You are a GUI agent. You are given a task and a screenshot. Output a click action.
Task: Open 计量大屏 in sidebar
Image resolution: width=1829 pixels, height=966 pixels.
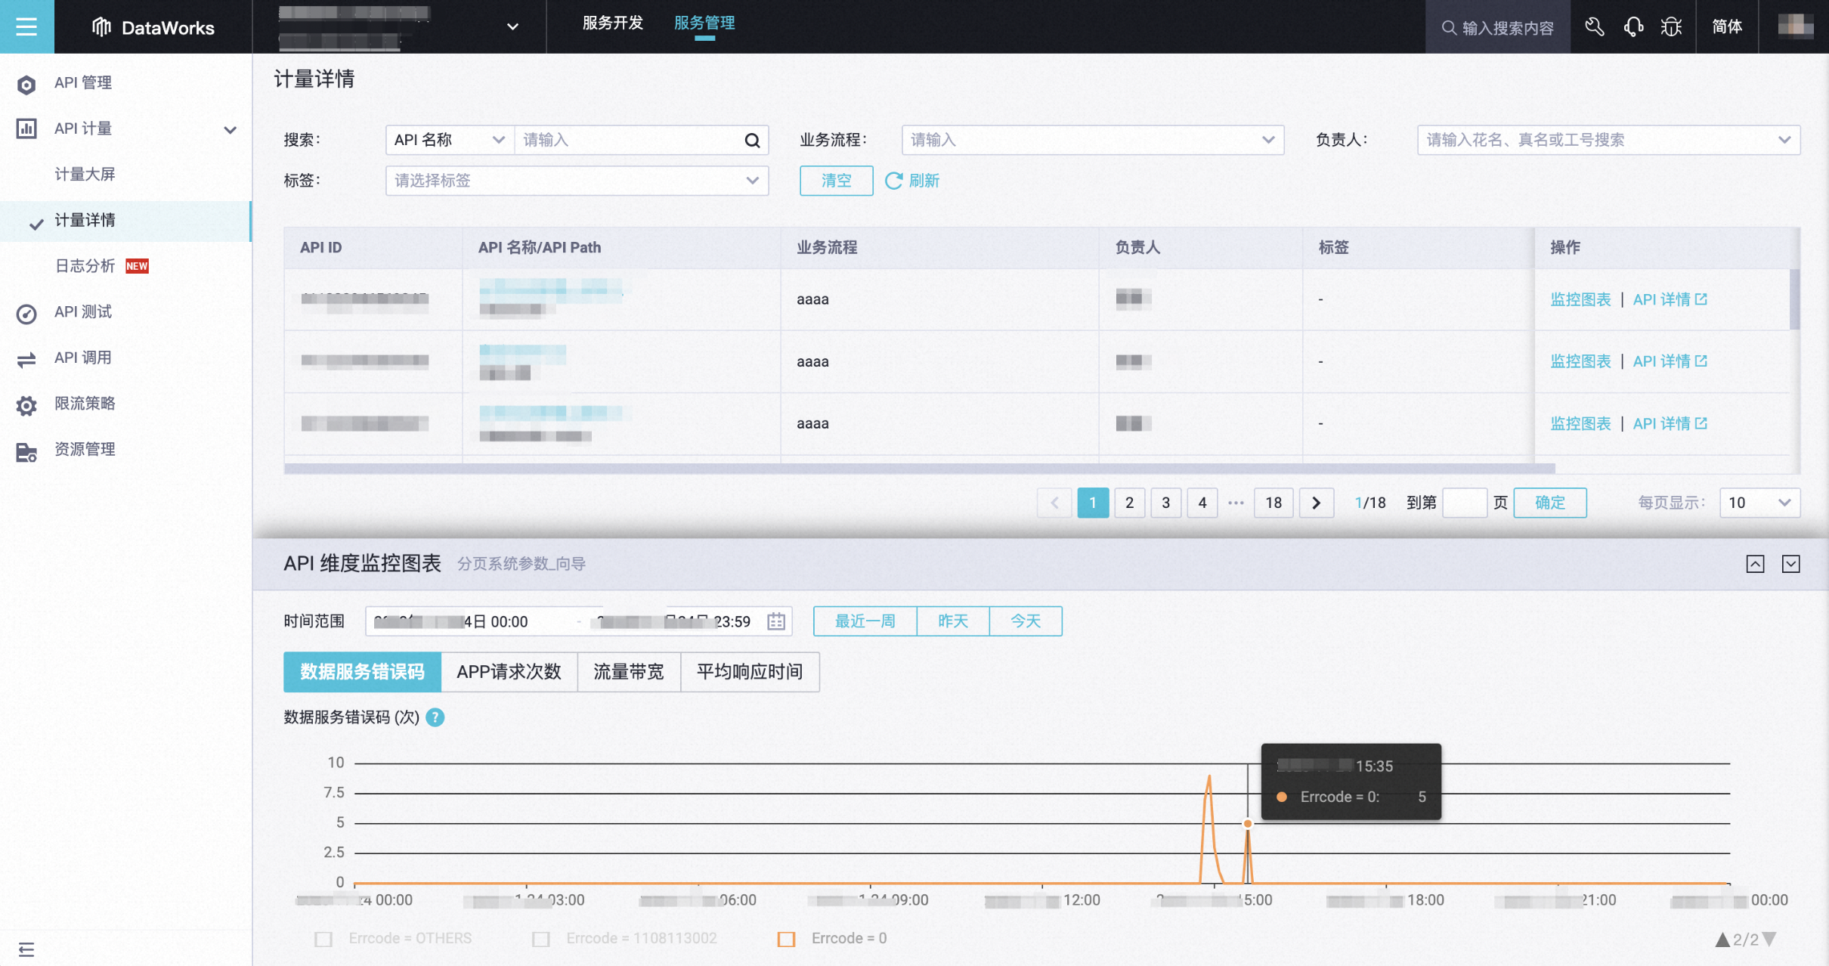click(x=85, y=175)
